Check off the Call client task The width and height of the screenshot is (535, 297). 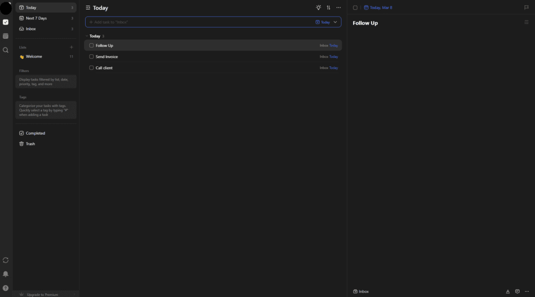(91, 68)
